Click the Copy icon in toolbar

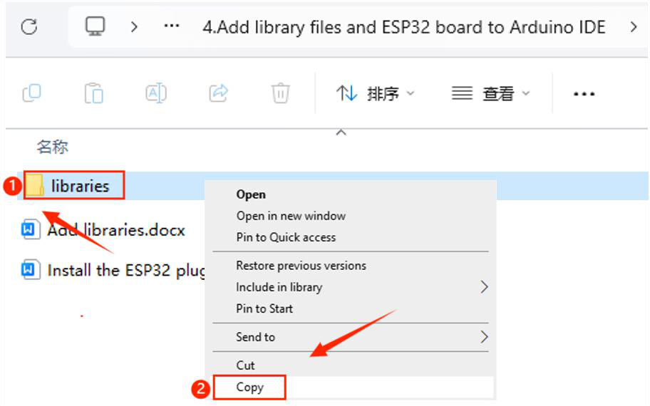coord(31,93)
